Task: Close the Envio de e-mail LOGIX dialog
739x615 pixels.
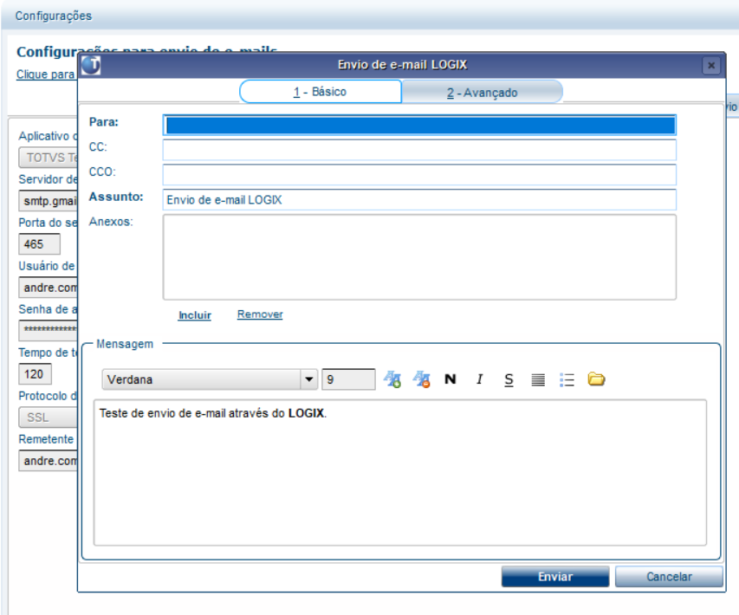Action: 711,65
